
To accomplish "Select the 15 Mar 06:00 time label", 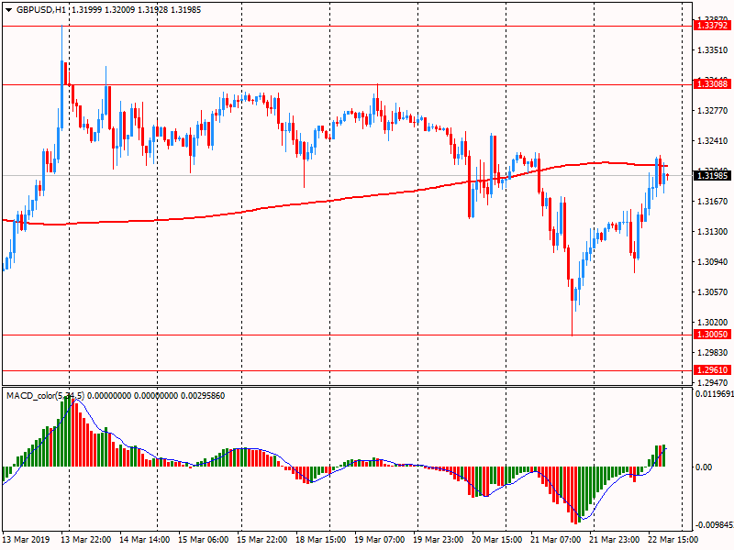I will [205, 541].
